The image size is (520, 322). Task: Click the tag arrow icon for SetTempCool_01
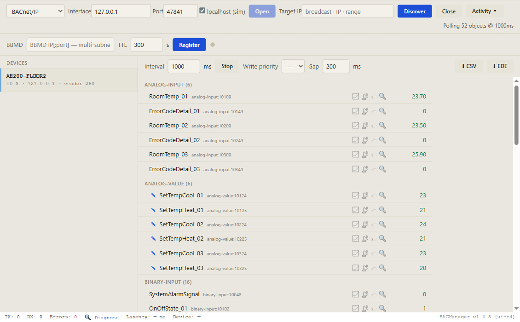374,195
